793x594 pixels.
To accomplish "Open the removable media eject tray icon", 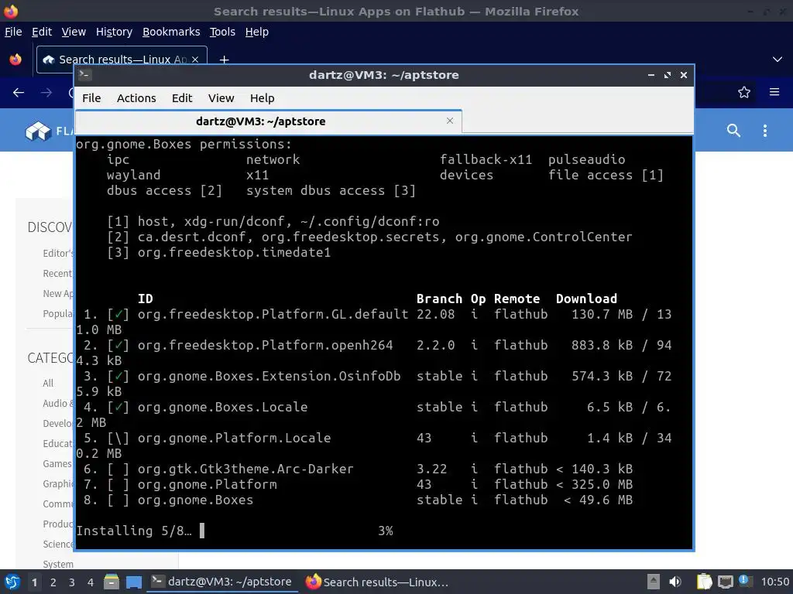I will 654,582.
